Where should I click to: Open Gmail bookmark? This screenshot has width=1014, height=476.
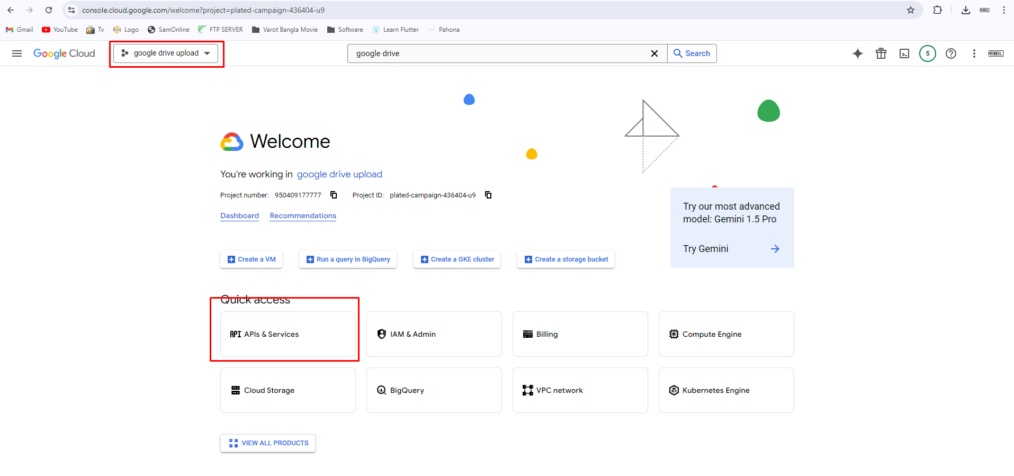(20, 30)
